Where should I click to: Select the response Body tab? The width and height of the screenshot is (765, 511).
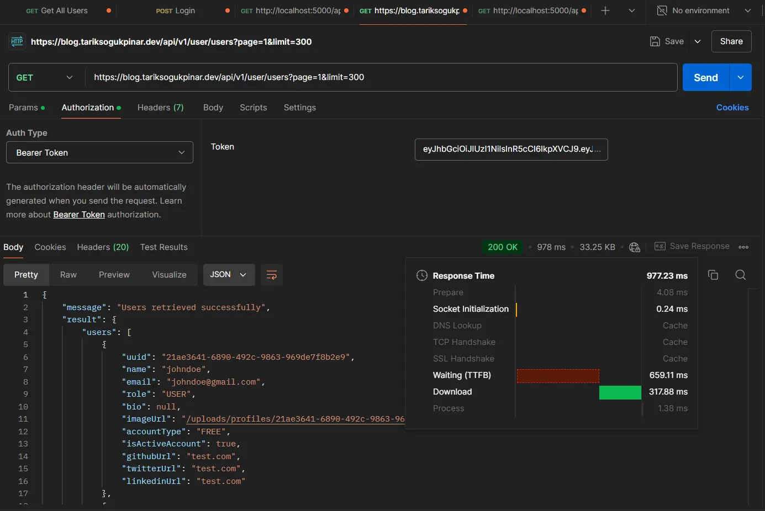tap(13, 247)
